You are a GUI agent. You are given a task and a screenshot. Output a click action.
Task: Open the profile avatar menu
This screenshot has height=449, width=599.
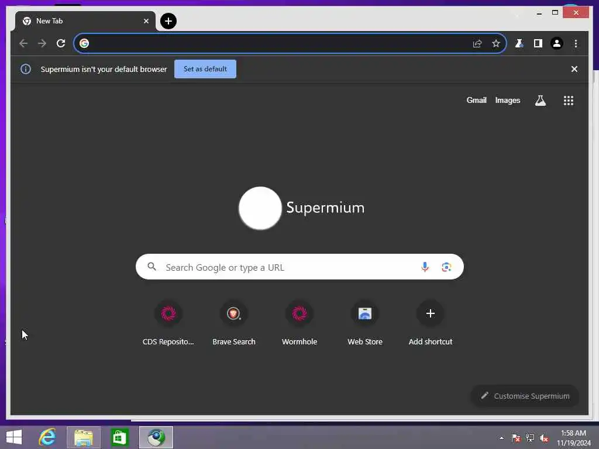[x=557, y=43]
